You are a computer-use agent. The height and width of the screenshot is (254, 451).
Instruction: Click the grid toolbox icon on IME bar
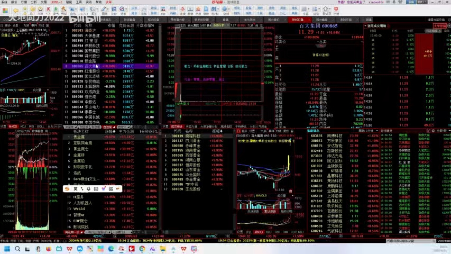111,188
